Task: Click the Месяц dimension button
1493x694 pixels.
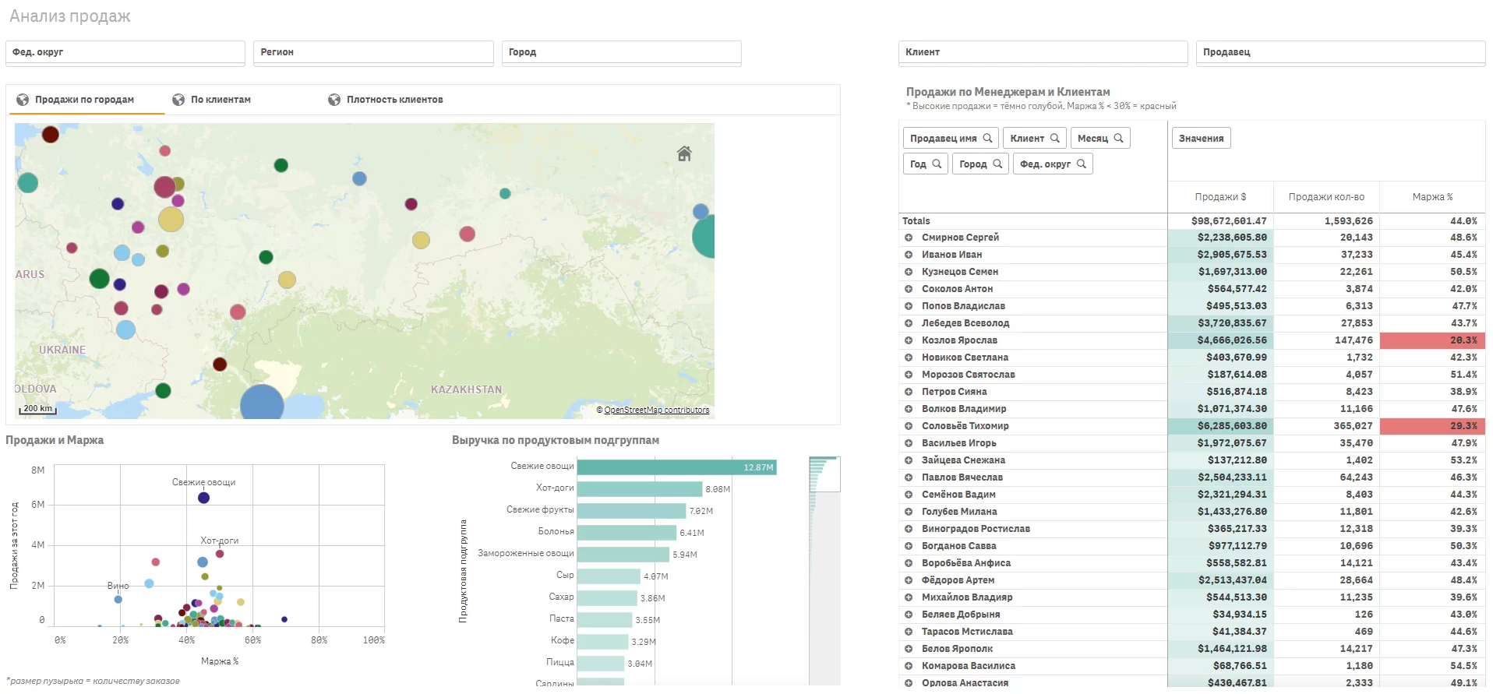Action: tap(1100, 138)
